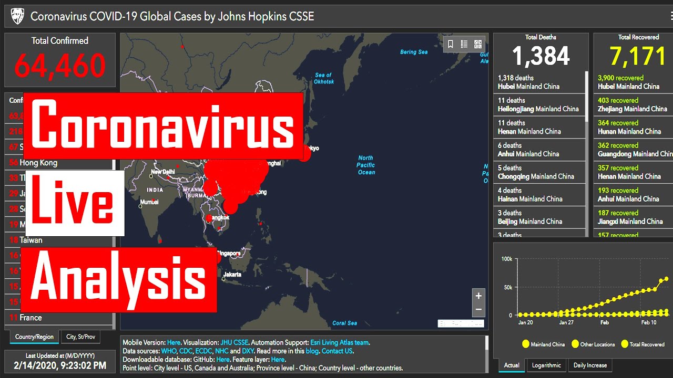673x378 pixels.
Task: Zoom in the map with plus button
Action: point(478,296)
